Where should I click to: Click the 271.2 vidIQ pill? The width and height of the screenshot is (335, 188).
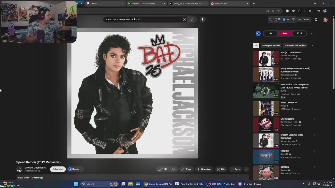[300, 33]
